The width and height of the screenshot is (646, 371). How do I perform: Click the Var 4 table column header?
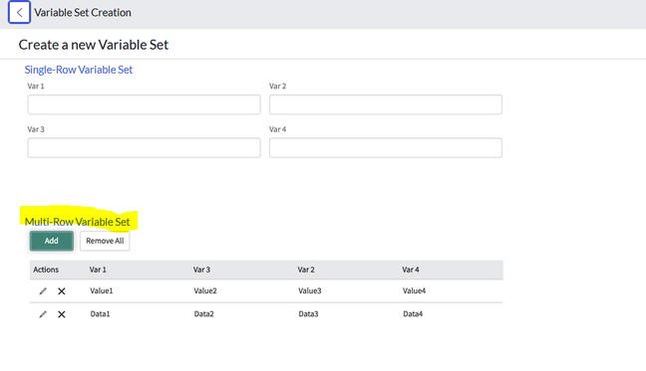[x=411, y=270]
